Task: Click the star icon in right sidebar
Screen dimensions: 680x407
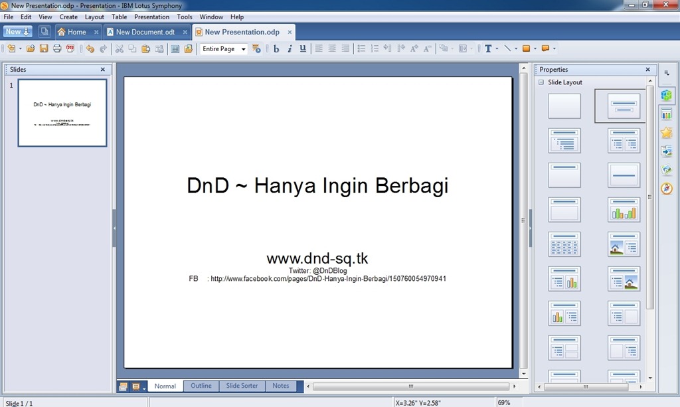Action: [x=667, y=132]
